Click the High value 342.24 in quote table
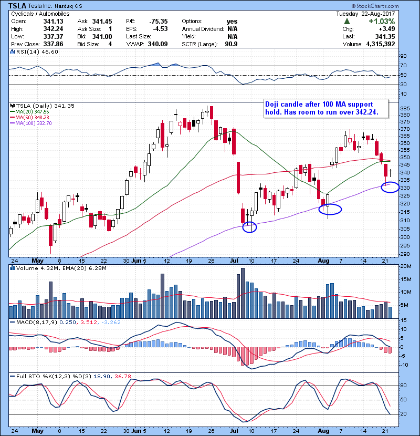 [x=53, y=29]
